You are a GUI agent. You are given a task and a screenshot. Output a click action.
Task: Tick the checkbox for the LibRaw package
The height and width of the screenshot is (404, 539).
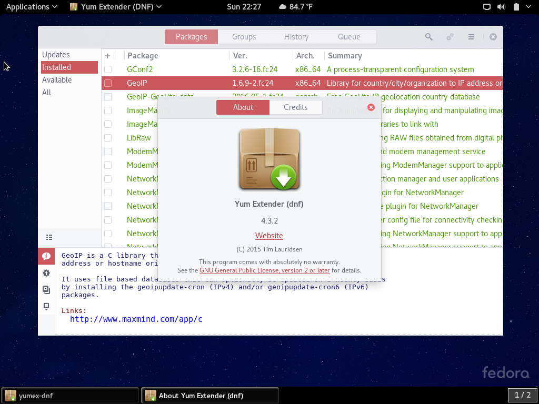(x=108, y=138)
